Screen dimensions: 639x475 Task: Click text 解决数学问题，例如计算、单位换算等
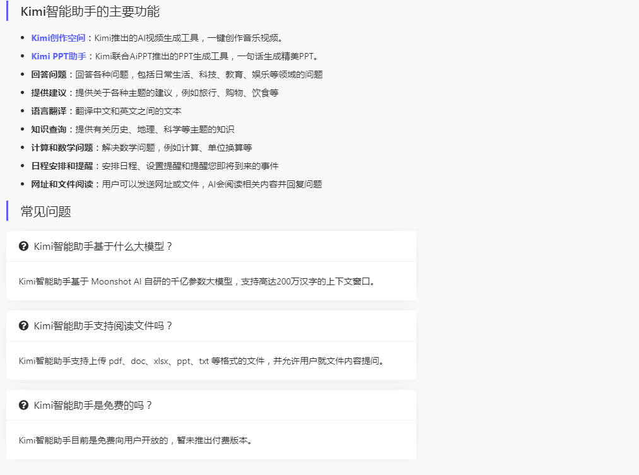coord(177,148)
